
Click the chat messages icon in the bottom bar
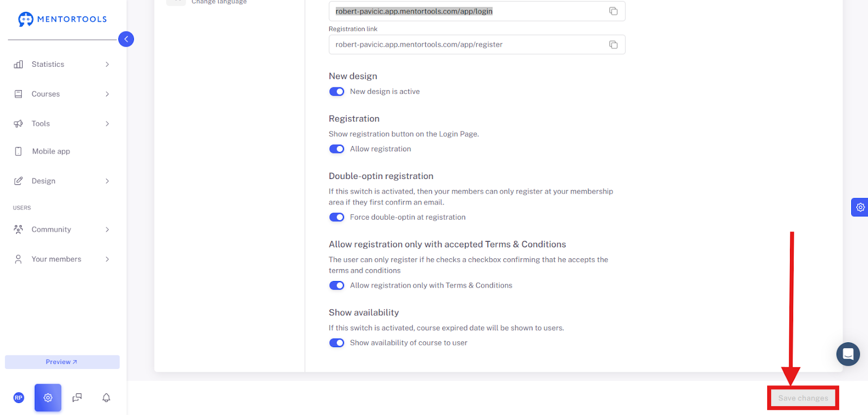pos(77,398)
